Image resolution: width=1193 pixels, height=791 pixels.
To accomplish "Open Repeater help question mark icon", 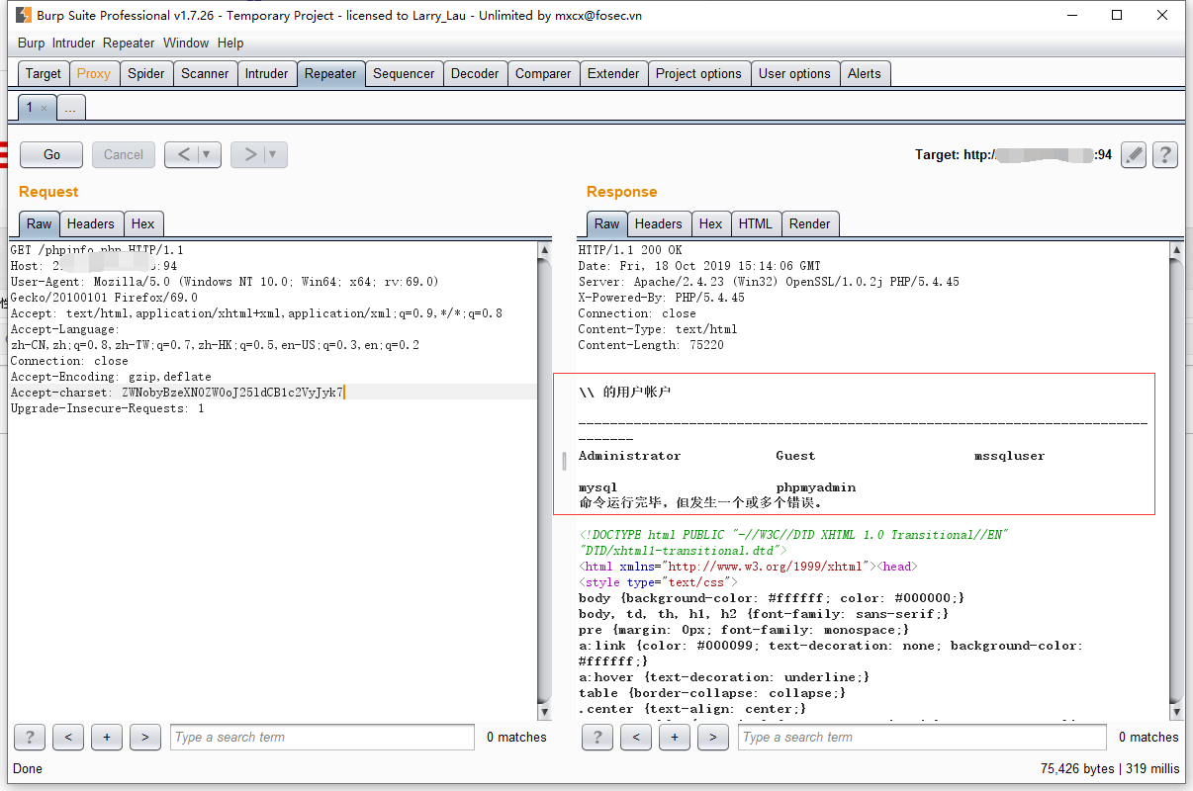I will coord(1165,154).
